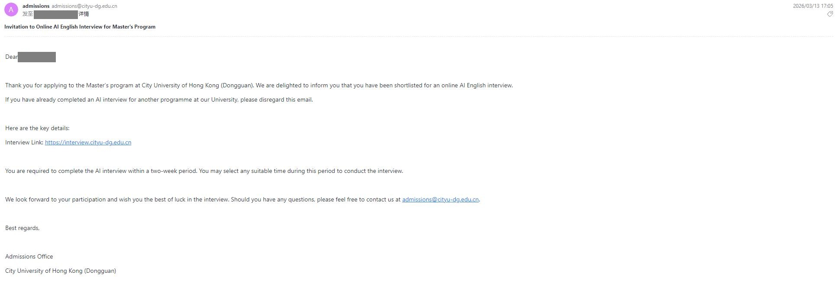Click the 2026/03/13 17:05 timestamp
Image resolution: width=838 pixels, height=281 pixels.
click(812, 6)
